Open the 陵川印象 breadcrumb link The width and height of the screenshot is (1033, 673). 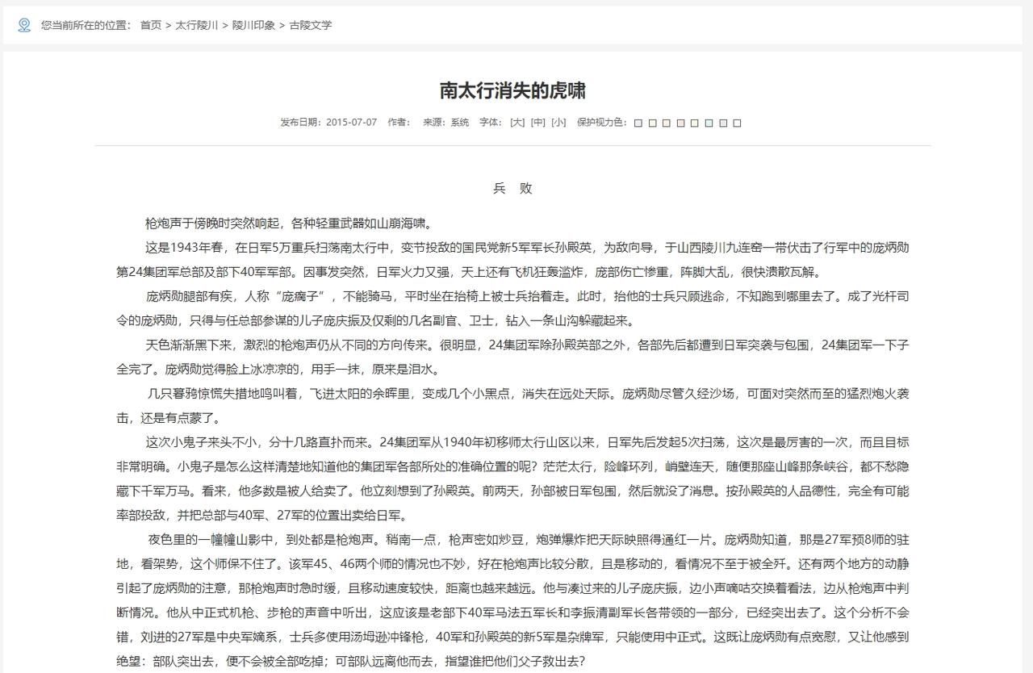click(x=254, y=25)
